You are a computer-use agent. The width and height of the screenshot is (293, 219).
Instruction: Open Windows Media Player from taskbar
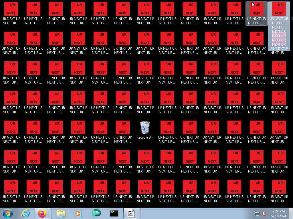point(78,213)
